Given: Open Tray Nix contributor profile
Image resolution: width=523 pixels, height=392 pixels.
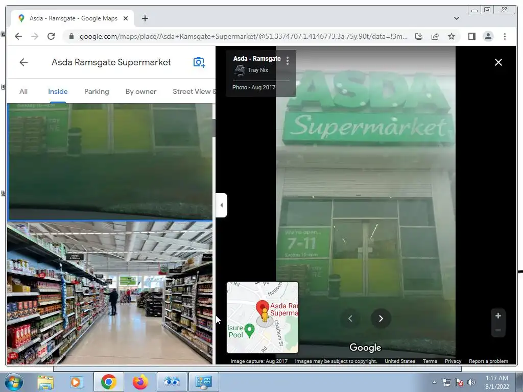Looking at the screenshot, I should (x=257, y=70).
